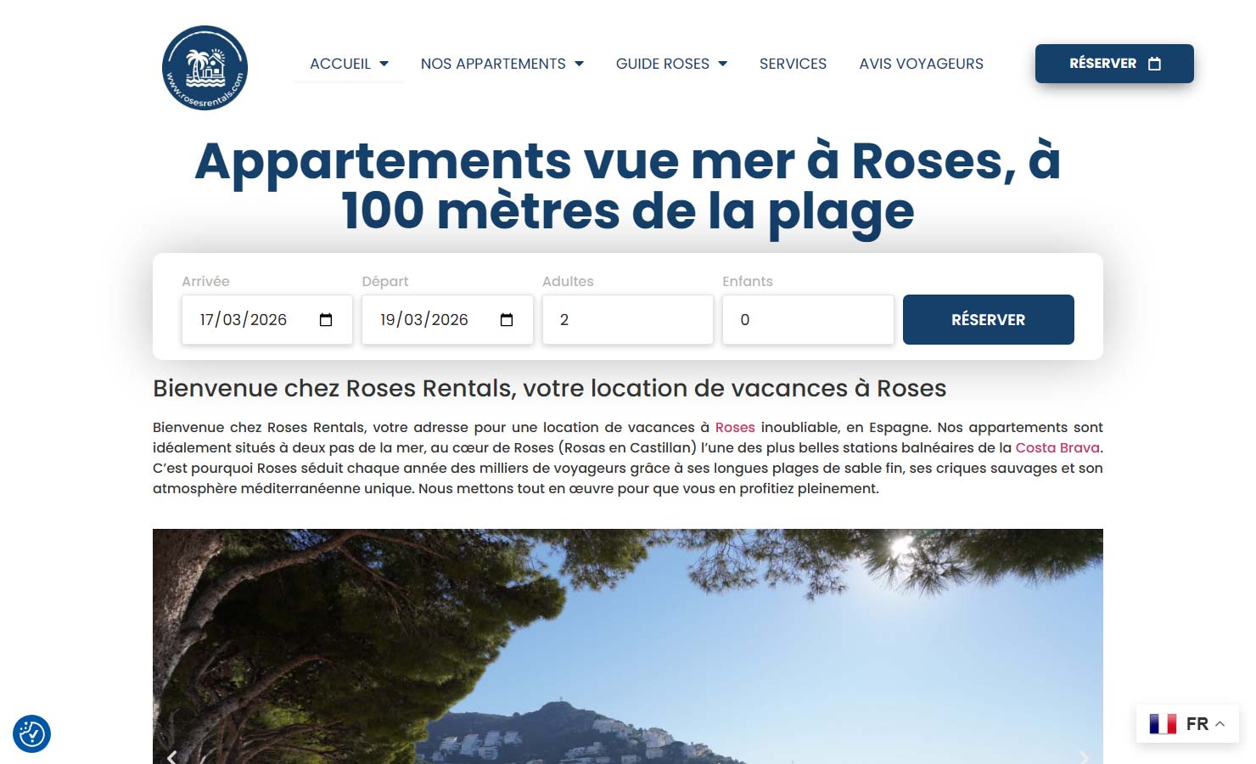Follow the Costa Brava link
Viewport: 1256px width, 764px height.
(x=1057, y=447)
